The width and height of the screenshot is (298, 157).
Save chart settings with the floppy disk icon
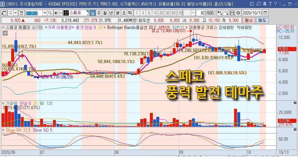(232, 13)
